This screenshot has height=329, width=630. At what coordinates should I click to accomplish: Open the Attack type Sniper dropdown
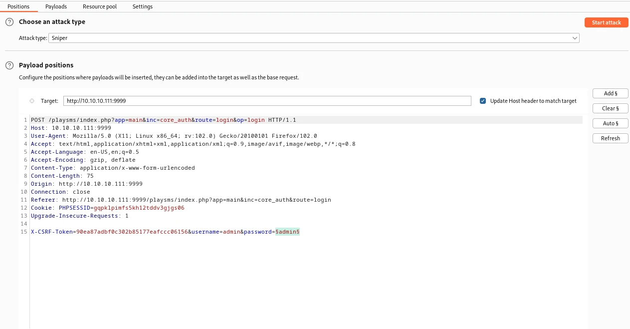314,38
